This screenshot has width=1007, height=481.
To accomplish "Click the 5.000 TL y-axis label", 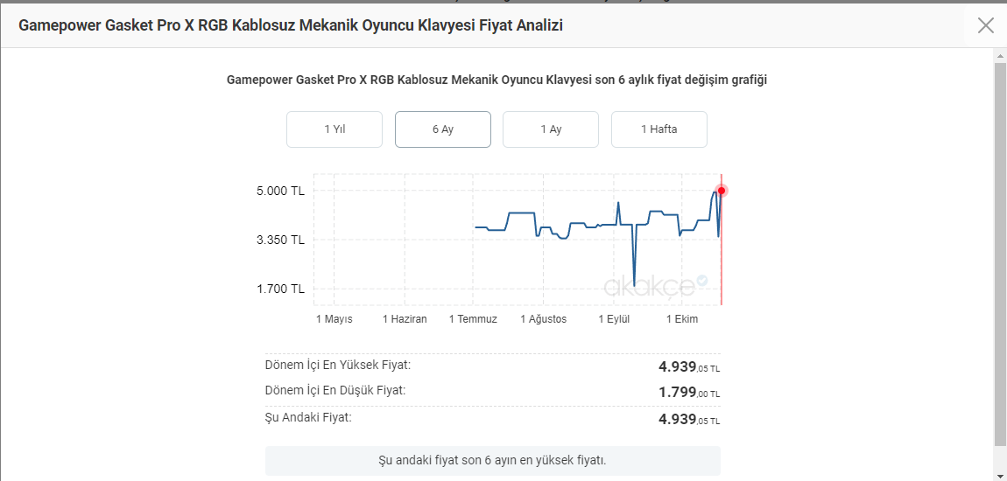I will pyautogui.click(x=280, y=191).
